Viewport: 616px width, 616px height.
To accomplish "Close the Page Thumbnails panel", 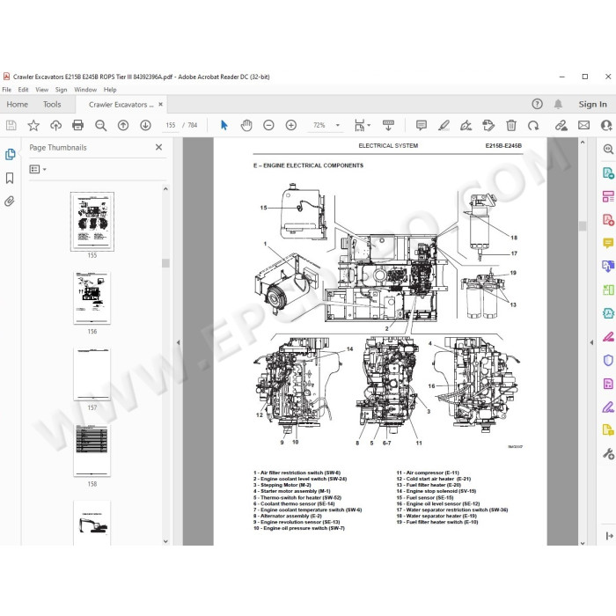I will tap(158, 147).
